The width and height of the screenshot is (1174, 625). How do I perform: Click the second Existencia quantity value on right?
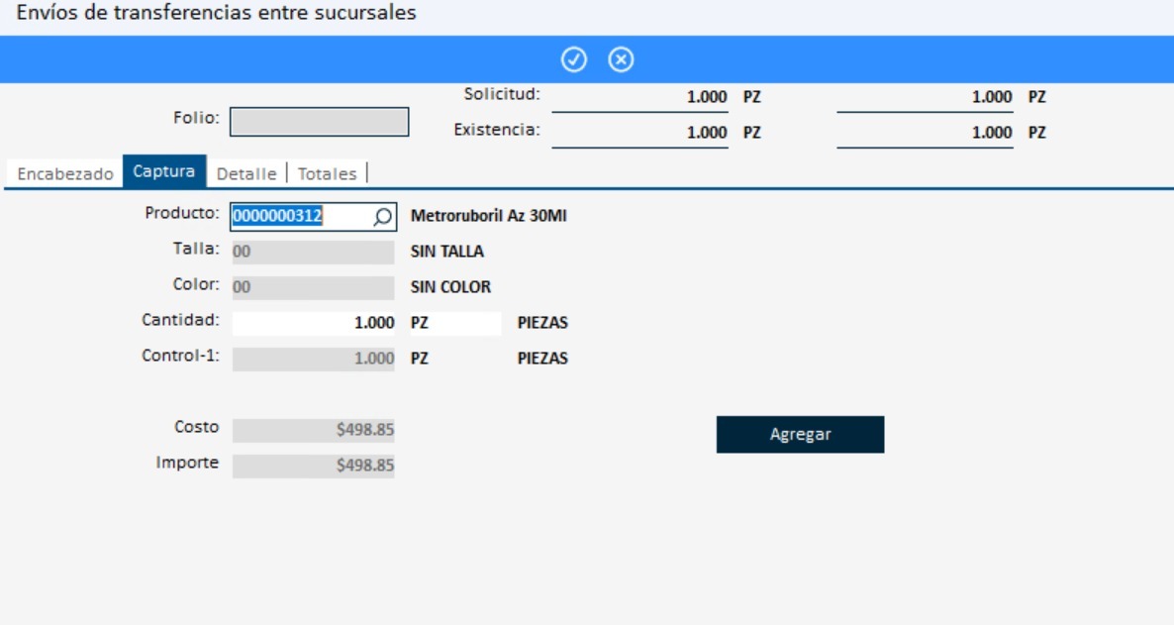tap(925, 133)
